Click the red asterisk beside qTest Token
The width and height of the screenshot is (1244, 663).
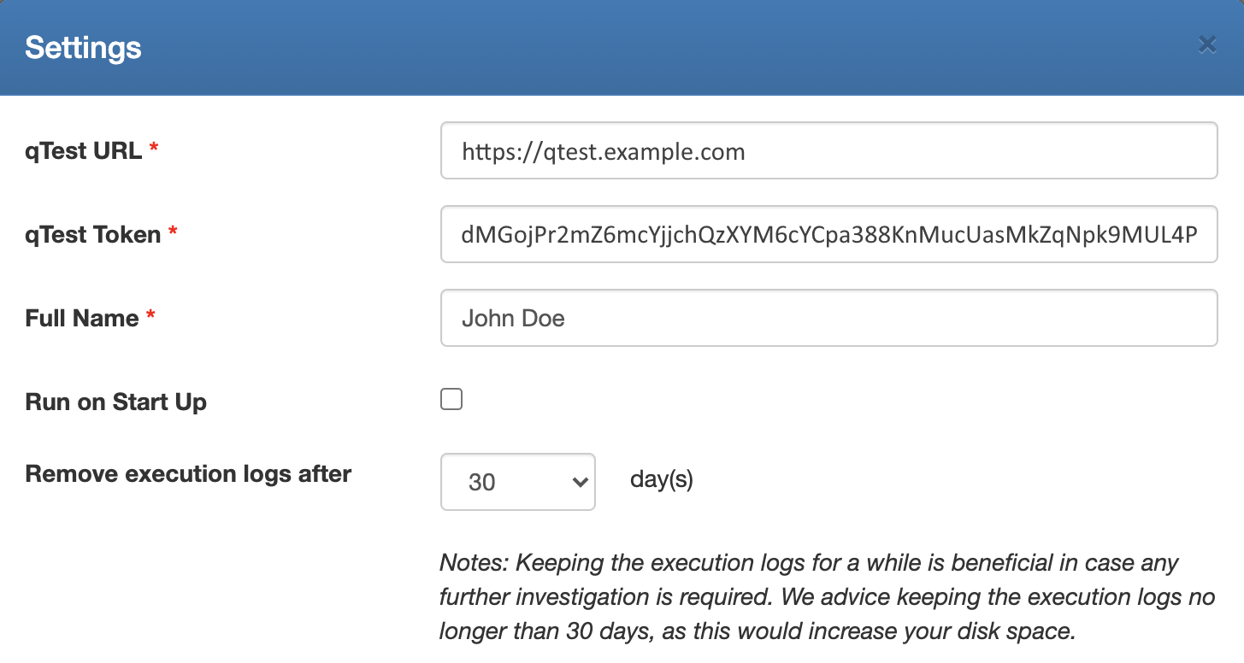[173, 232]
